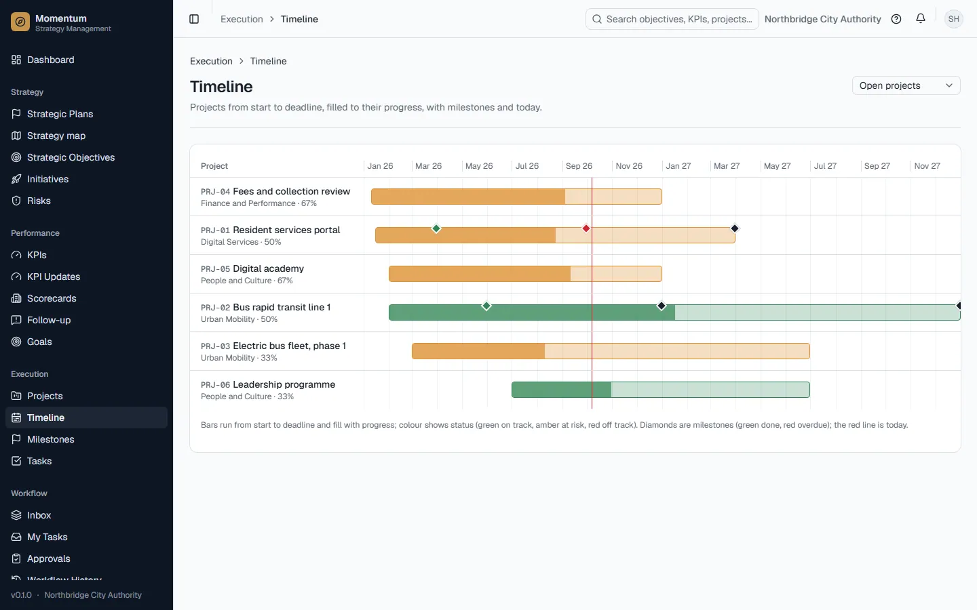Viewport: 977px width, 610px height.
Task: Go to Dashboard in sidebar
Action: pos(86,60)
